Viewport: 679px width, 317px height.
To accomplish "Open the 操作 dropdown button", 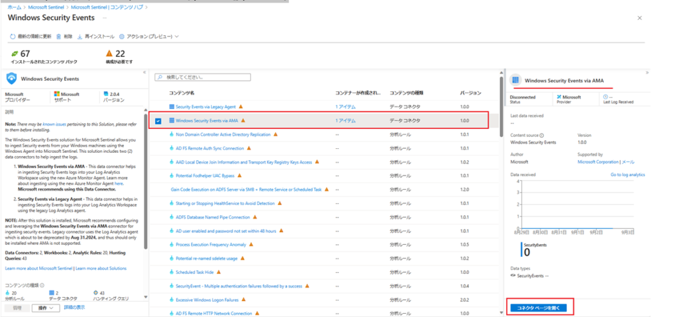I will (46, 308).
